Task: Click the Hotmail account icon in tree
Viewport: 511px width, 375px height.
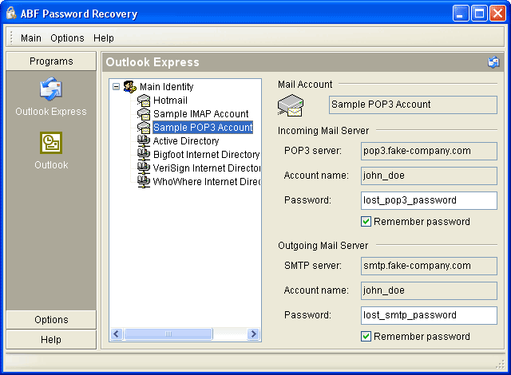Action: (x=144, y=101)
